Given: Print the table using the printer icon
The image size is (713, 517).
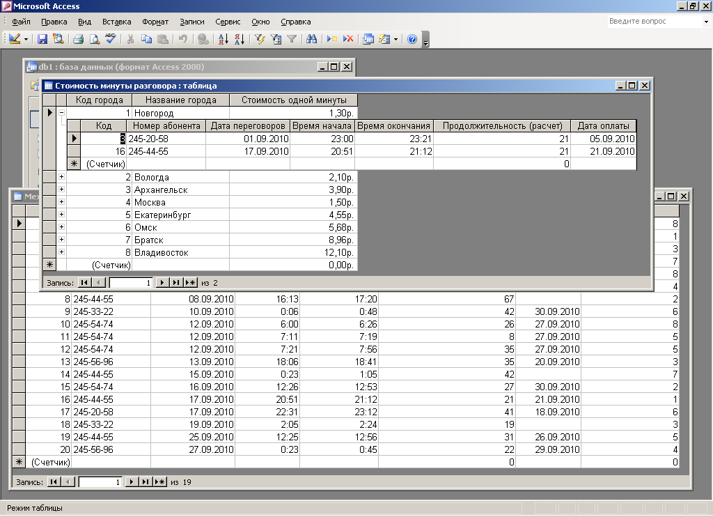Looking at the screenshot, I should (x=78, y=39).
